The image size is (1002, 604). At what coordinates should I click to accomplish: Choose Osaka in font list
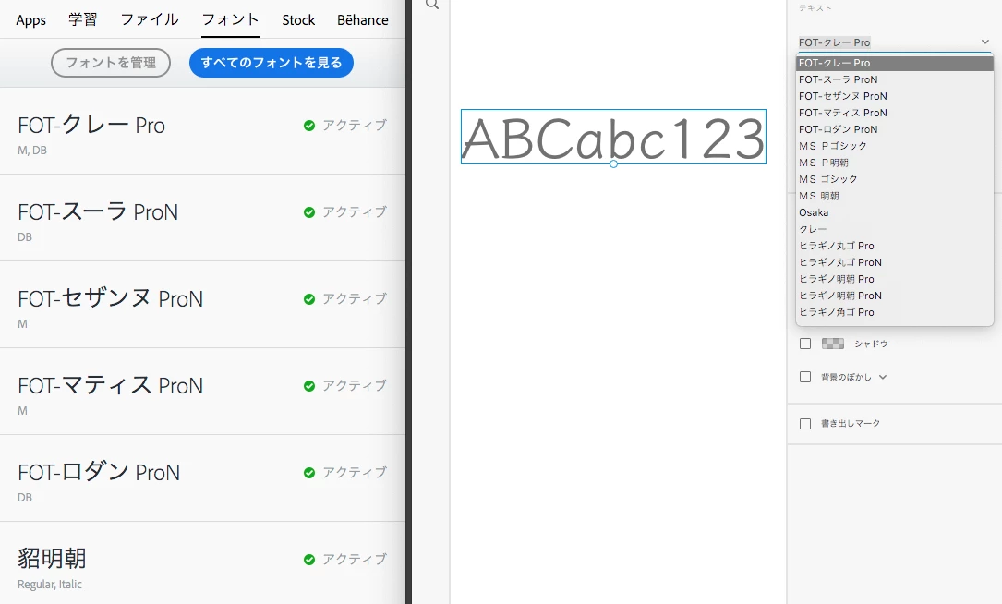[x=895, y=212]
